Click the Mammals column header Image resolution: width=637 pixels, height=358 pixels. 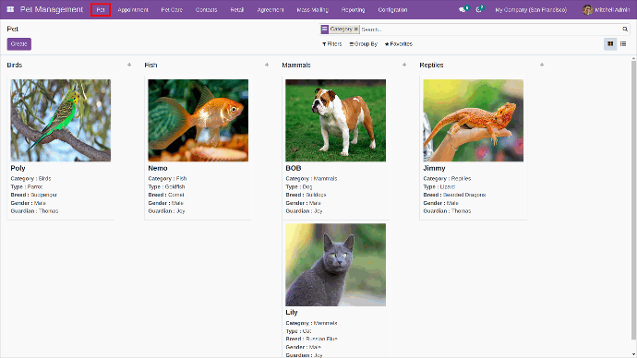coord(296,65)
